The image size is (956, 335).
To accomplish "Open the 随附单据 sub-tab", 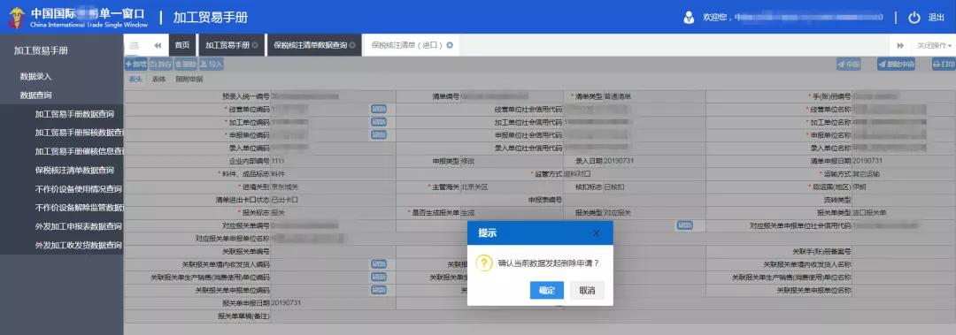I will point(189,80).
